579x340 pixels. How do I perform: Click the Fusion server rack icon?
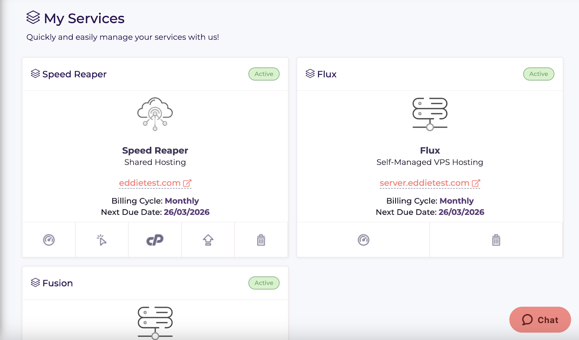[155, 323]
